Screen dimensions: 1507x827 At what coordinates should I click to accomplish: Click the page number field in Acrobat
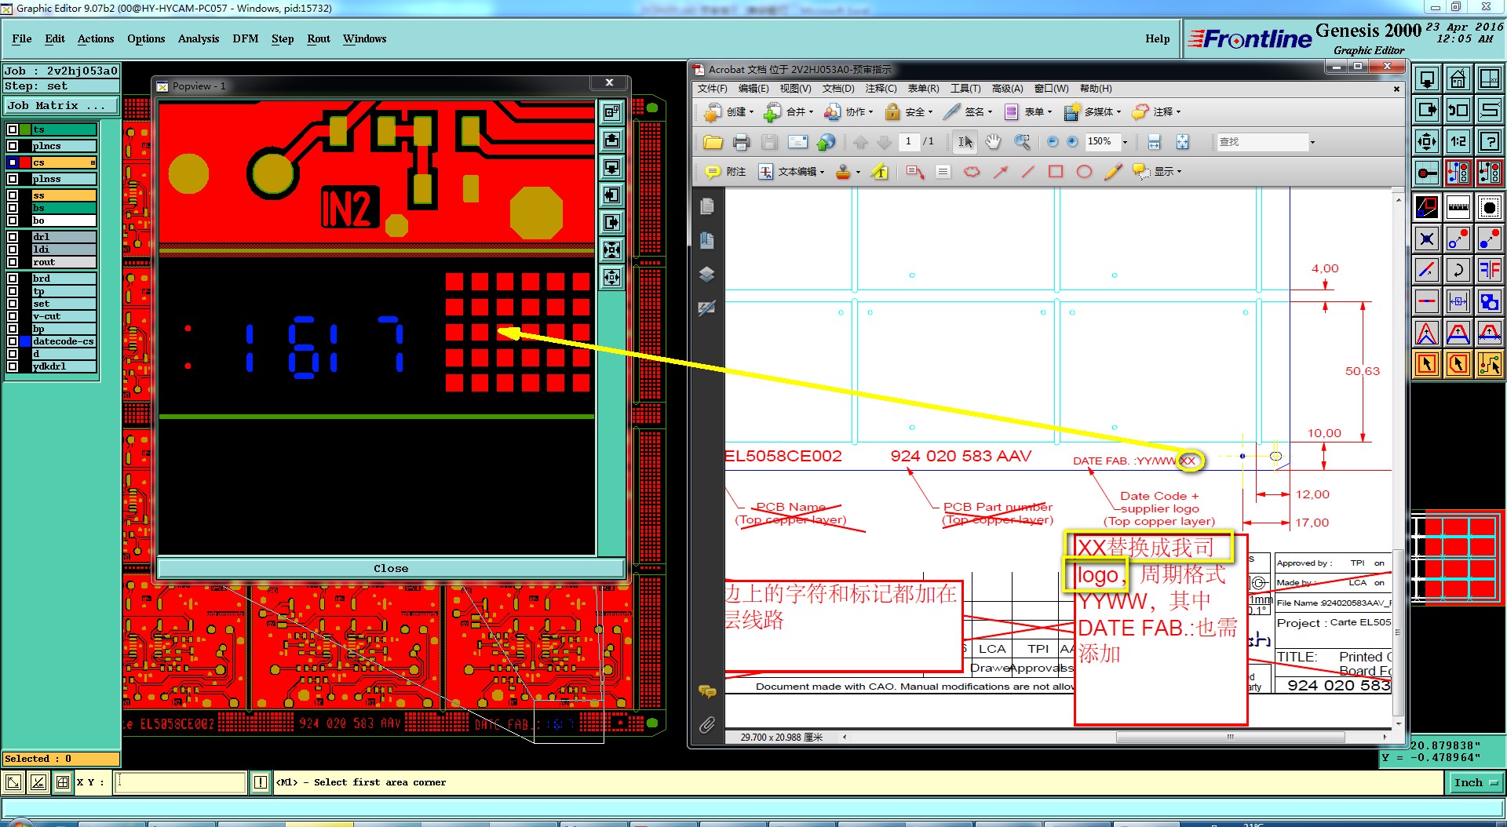pos(908,142)
